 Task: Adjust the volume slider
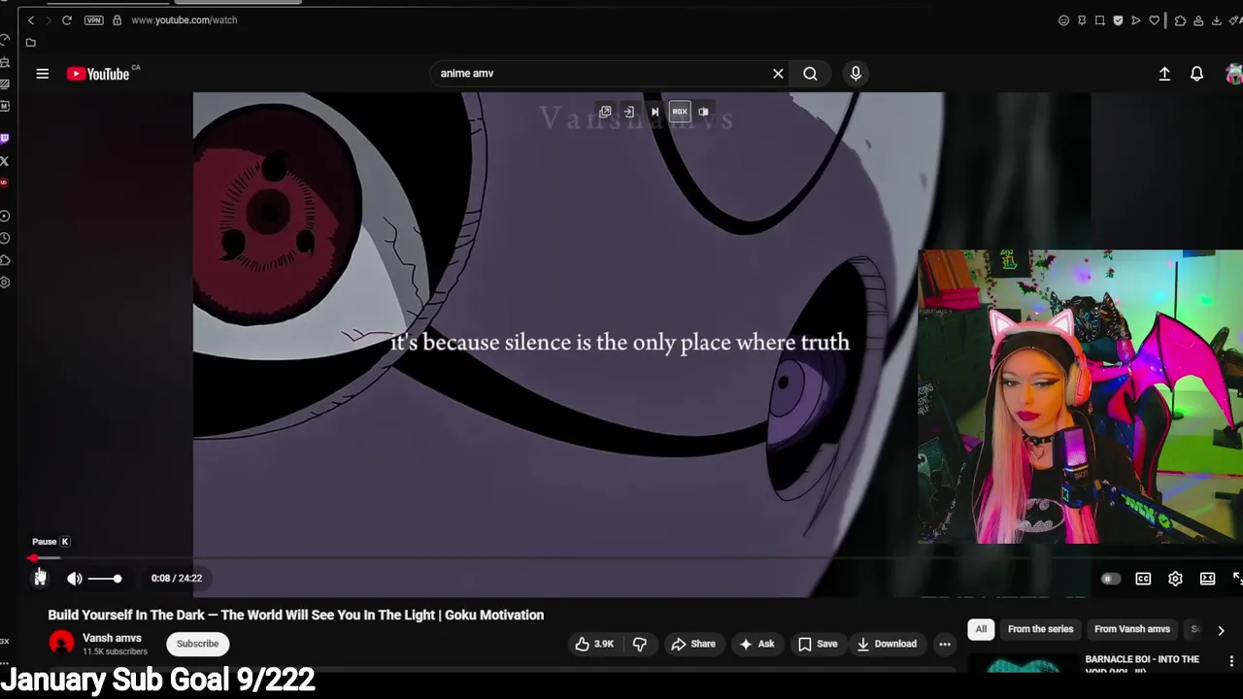(x=105, y=579)
